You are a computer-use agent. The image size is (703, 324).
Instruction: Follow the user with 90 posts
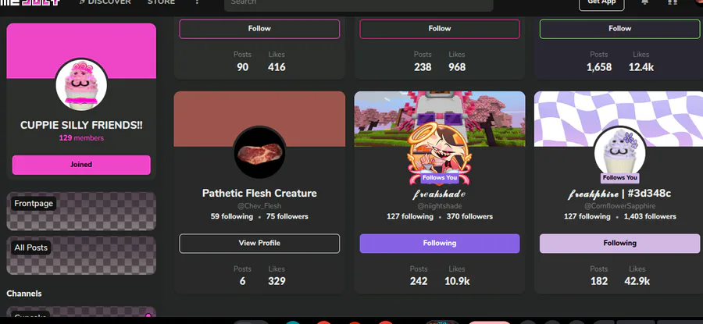pos(259,29)
